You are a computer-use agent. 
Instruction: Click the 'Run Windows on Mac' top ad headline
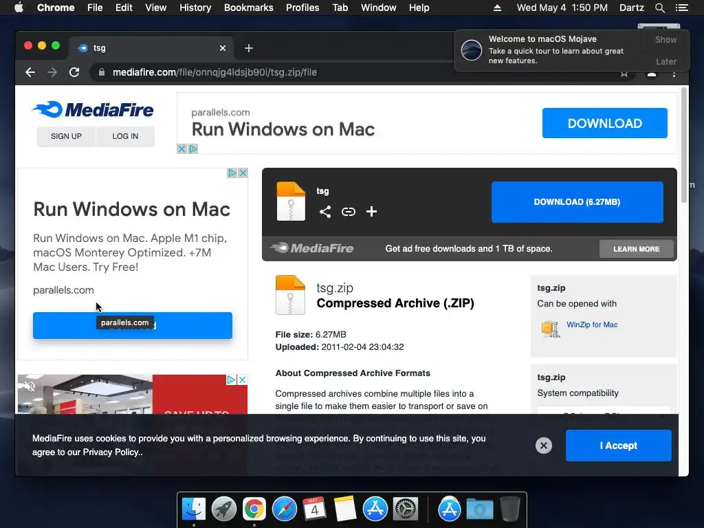tap(283, 129)
